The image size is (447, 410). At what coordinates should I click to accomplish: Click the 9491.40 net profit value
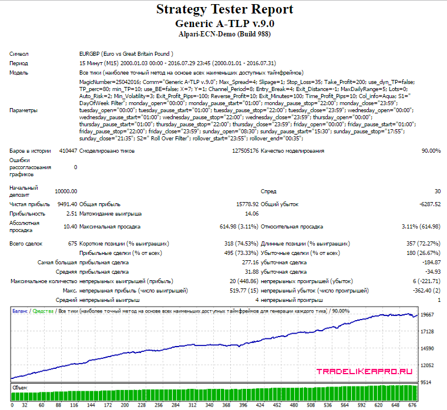[x=68, y=204]
